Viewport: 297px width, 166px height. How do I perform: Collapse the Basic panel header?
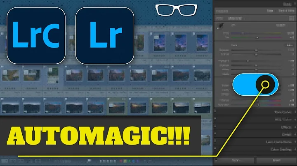[288, 4]
